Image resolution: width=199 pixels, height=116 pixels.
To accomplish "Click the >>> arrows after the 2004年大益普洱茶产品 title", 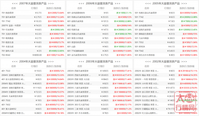I will point(51,62).
